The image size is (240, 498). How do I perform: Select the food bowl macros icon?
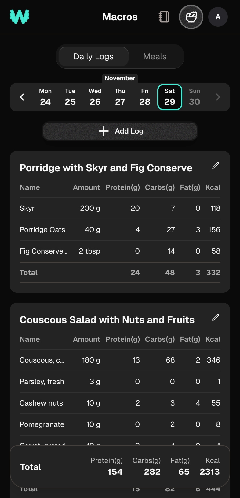coord(191,17)
